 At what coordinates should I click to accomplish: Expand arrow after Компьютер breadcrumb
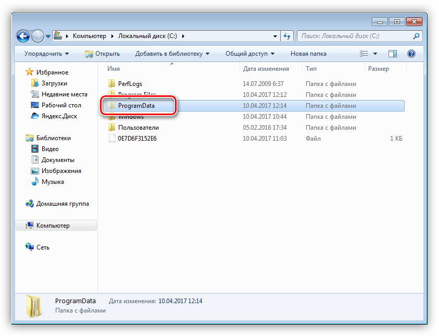112,36
